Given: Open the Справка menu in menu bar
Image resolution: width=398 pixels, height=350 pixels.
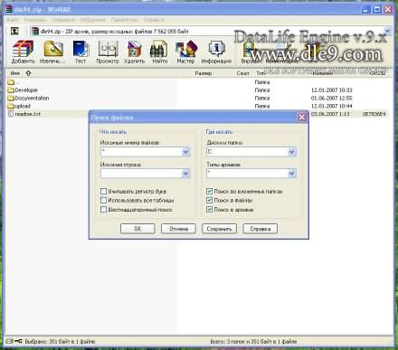Looking at the screenshot, I should click(x=154, y=20).
